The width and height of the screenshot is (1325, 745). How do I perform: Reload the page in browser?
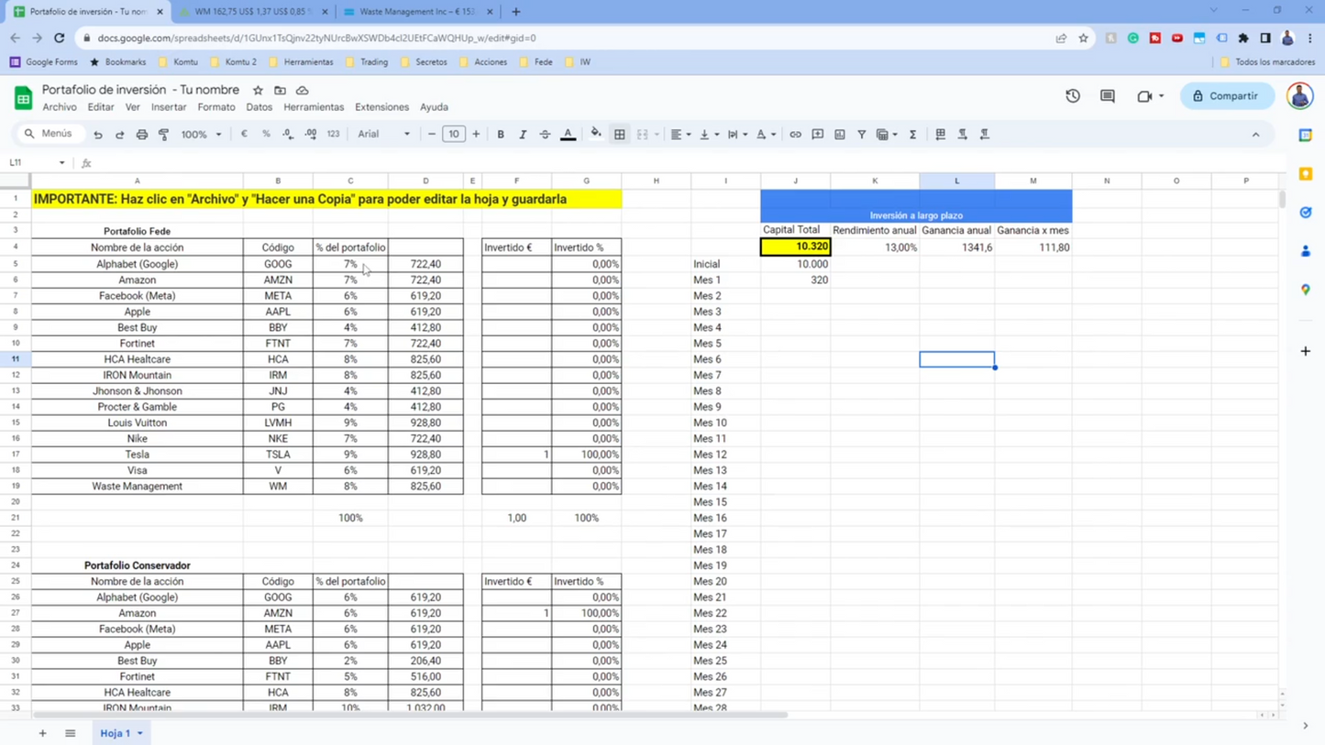[59, 38]
